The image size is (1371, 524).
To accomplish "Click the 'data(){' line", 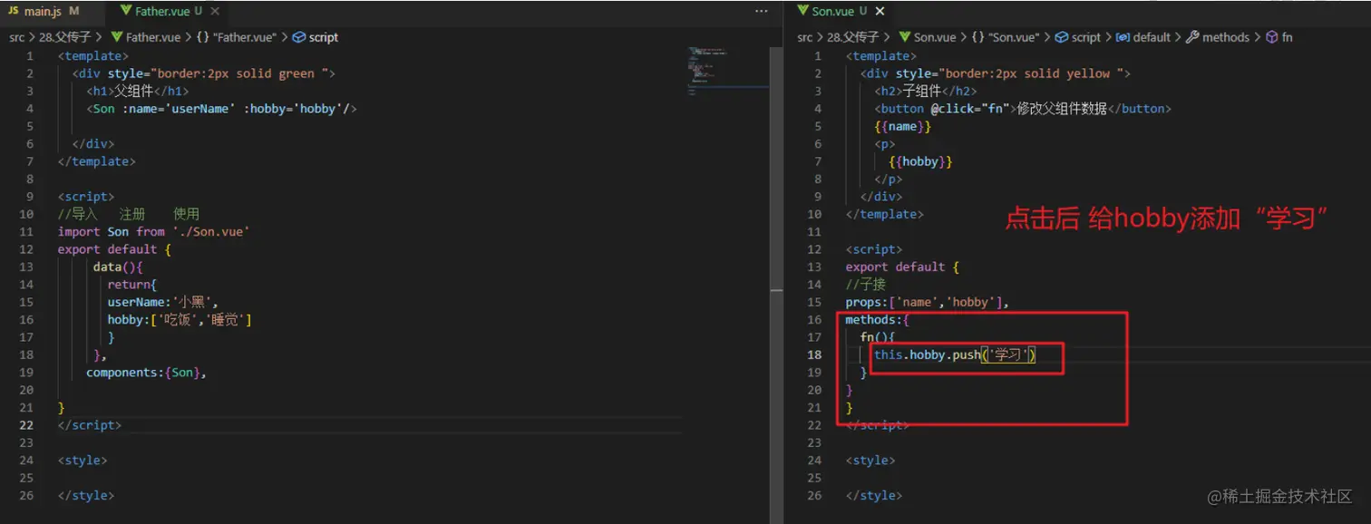I will pyautogui.click(x=118, y=267).
